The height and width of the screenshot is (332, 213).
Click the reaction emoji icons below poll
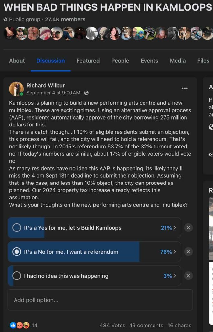tap(20, 325)
